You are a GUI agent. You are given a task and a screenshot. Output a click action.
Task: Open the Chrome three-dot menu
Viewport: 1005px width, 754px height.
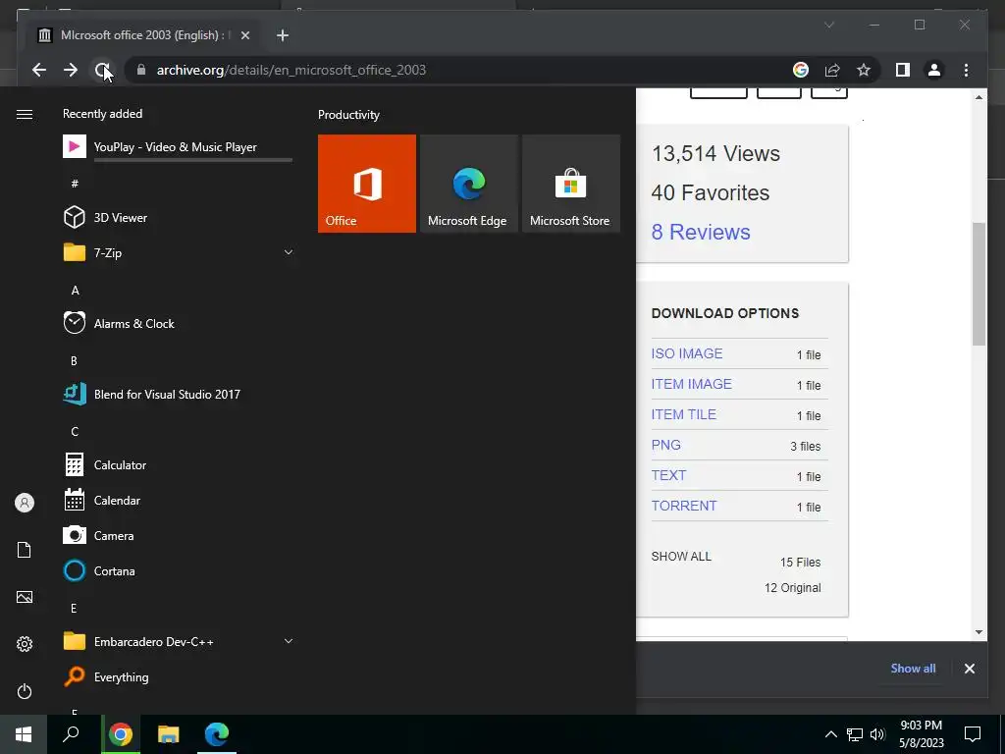[x=966, y=70]
